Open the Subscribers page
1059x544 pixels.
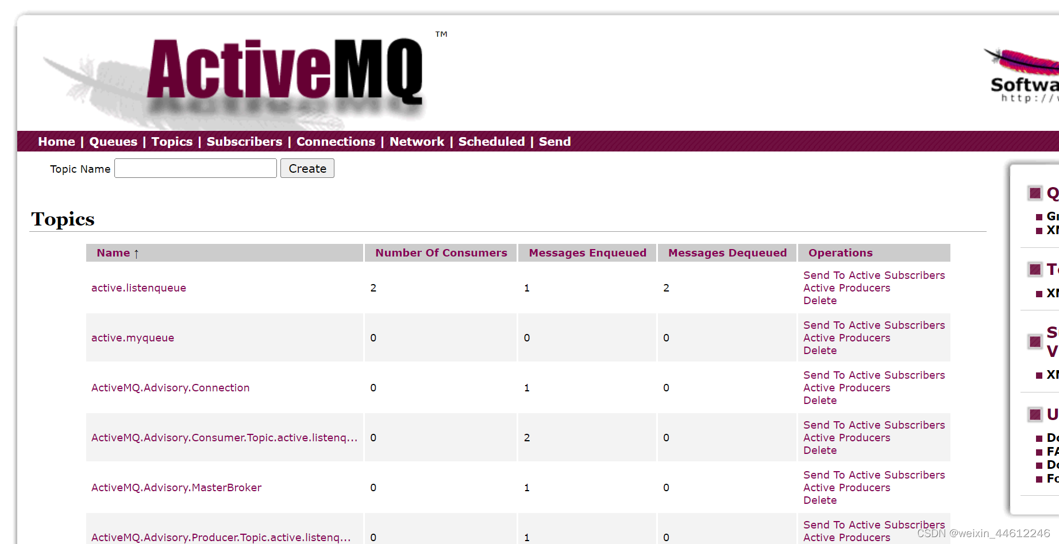[x=244, y=141]
